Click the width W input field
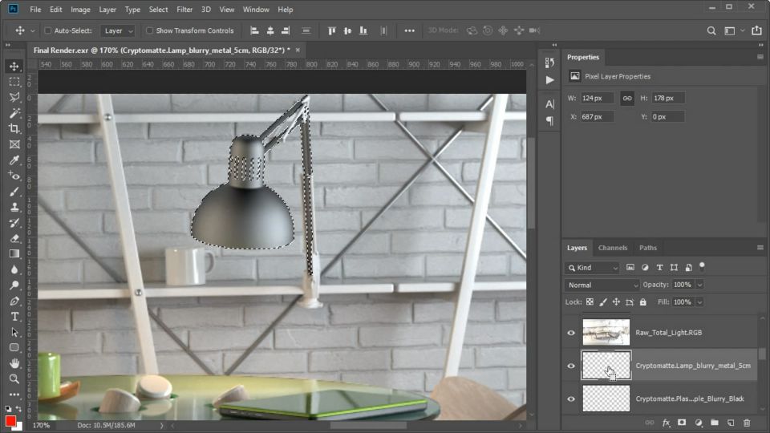The width and height of the screenshot is (770, 433). coord(597,98)
